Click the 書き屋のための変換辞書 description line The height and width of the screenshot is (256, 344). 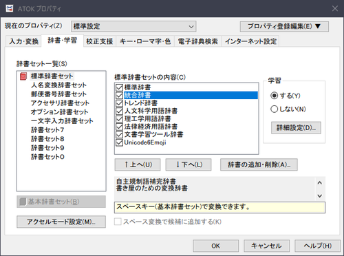tap(152, 189)
